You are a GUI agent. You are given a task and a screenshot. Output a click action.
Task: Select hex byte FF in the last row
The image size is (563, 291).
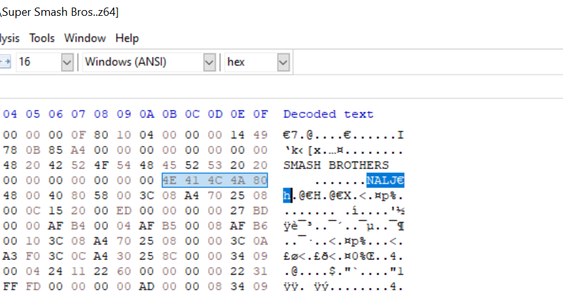[10, 287]
